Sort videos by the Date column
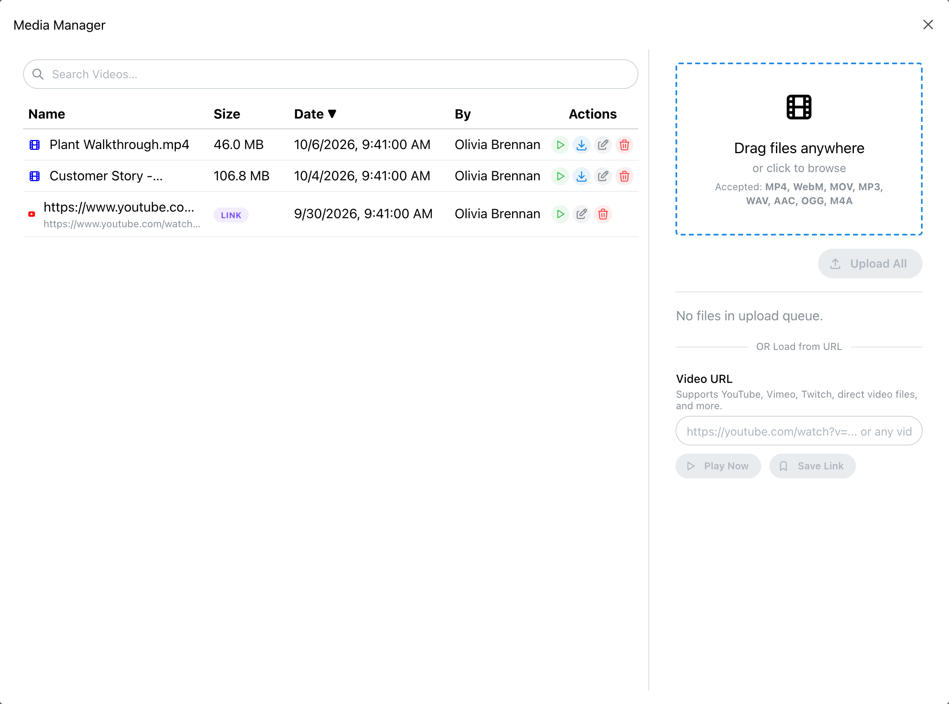The height and width of the screenshot is (704, 949). [315, 114]
